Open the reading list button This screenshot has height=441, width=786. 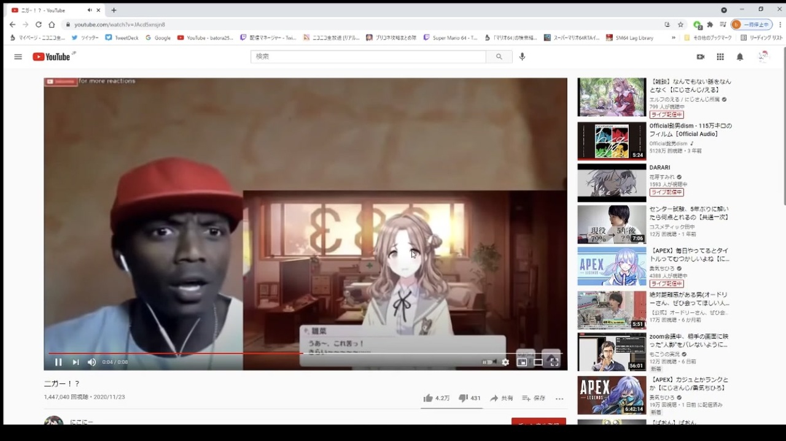761,37
